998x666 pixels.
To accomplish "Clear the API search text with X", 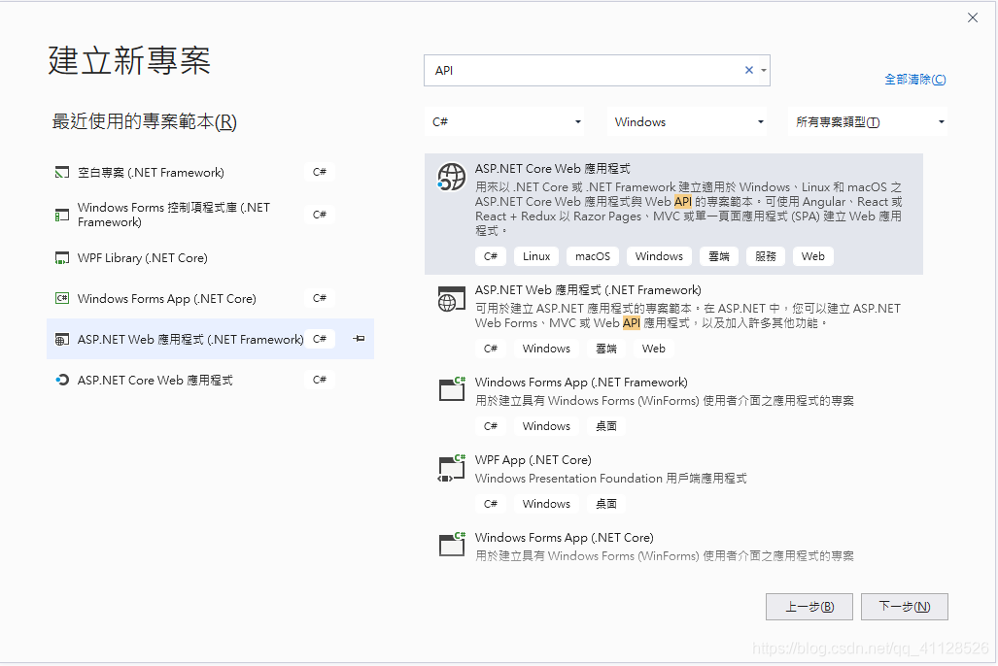I will [x=749, y=70].
